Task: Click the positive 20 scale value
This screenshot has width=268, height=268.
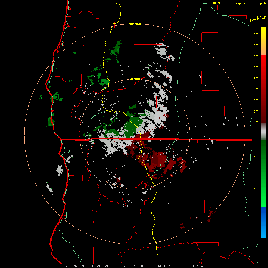Action: click(256, 112)
